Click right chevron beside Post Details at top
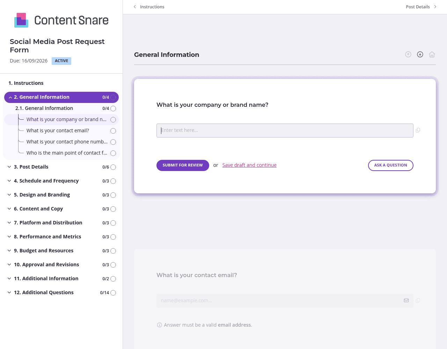The image size is (447, 349). 435,7
